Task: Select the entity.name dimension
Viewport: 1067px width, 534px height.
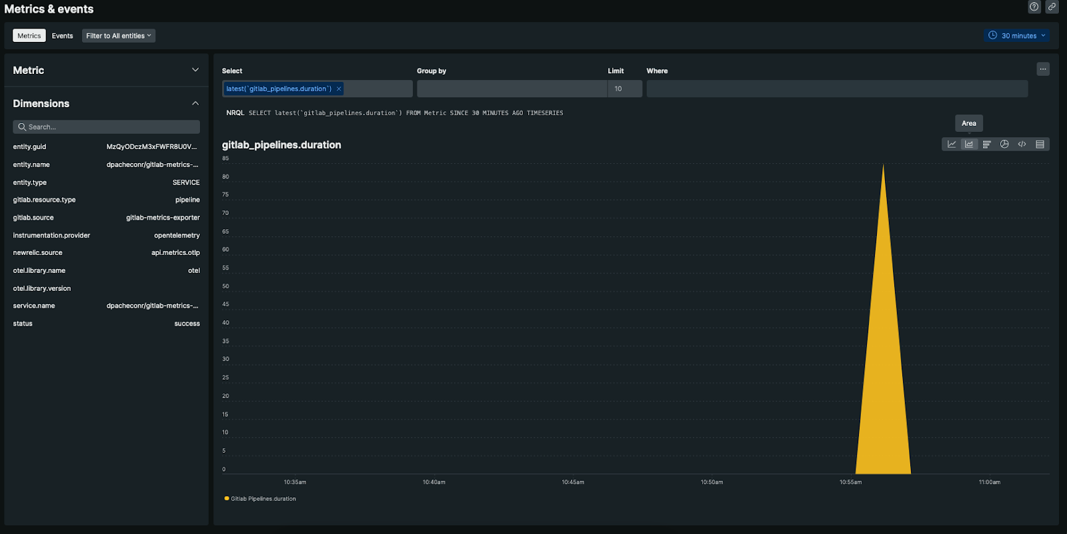Action: coord(31,164)
